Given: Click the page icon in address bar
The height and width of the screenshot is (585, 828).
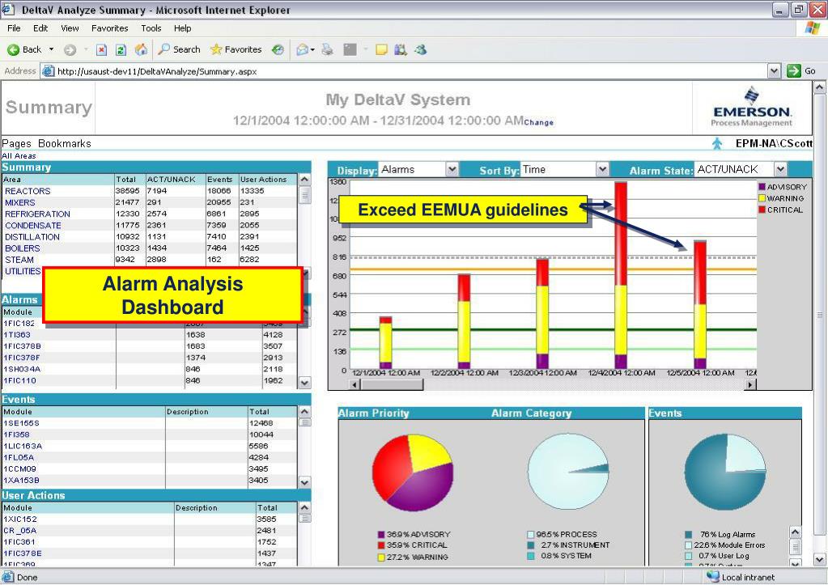Looking at the screenshot, I should click(48, 70).
